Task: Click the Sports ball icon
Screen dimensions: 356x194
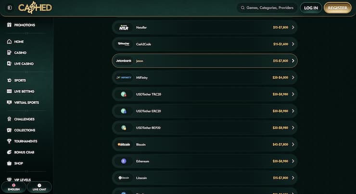Action: 9,80
